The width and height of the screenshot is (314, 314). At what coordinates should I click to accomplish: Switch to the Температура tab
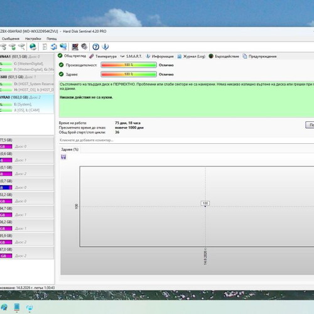click(x=103, y=57)
